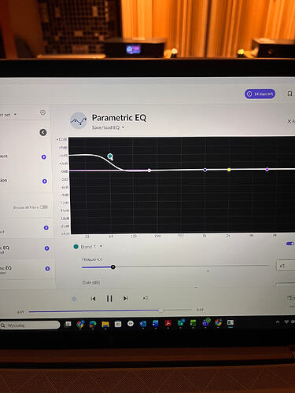Click the teal Band 1 color dot
This screenshot has width=295, height=393.
click(x=76, y=247)
